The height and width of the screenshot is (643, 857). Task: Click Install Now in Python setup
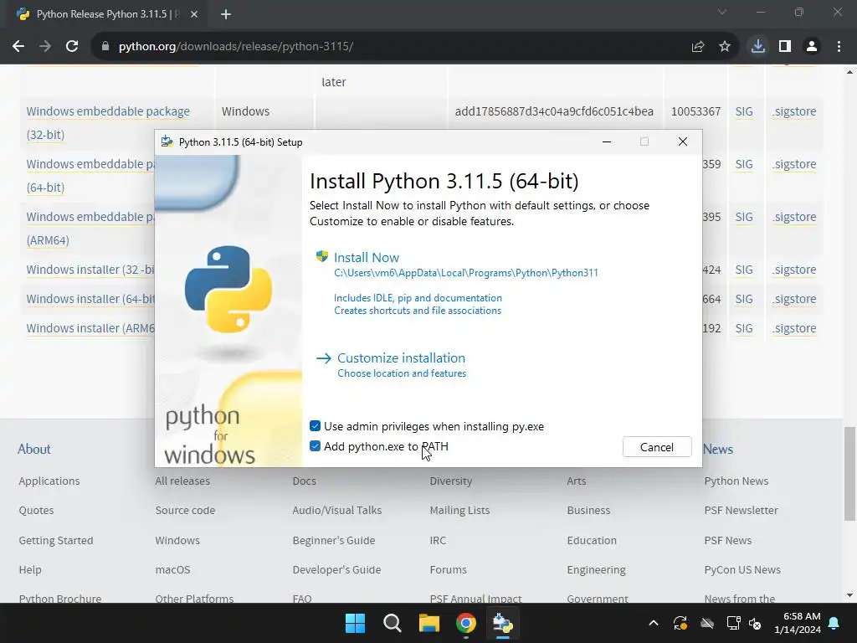(x=367, y=258)
